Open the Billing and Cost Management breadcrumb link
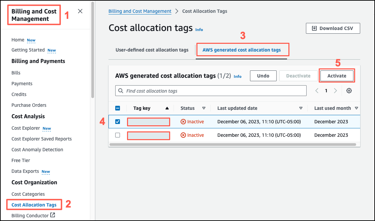The width and height of the screenshot is (375, 221). click(x=140, y=11)
